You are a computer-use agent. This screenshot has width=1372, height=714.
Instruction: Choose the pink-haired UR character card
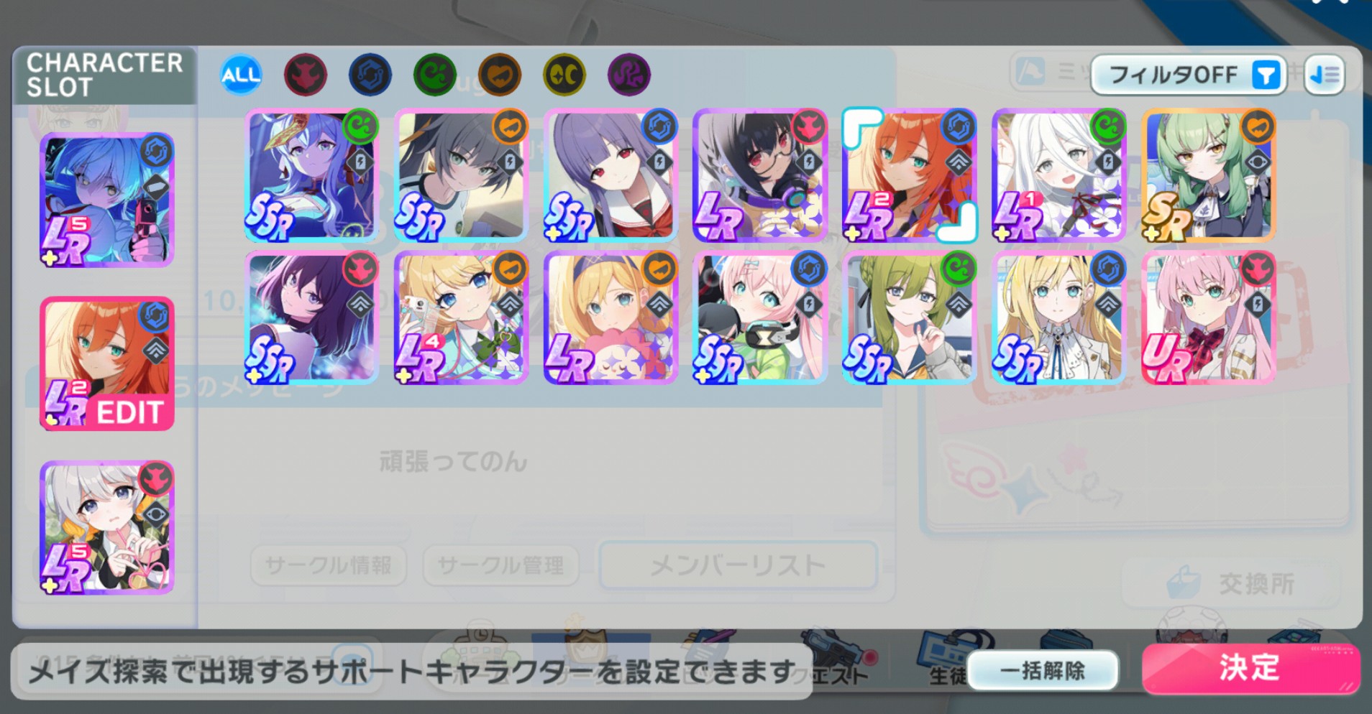coord(1209,317)
